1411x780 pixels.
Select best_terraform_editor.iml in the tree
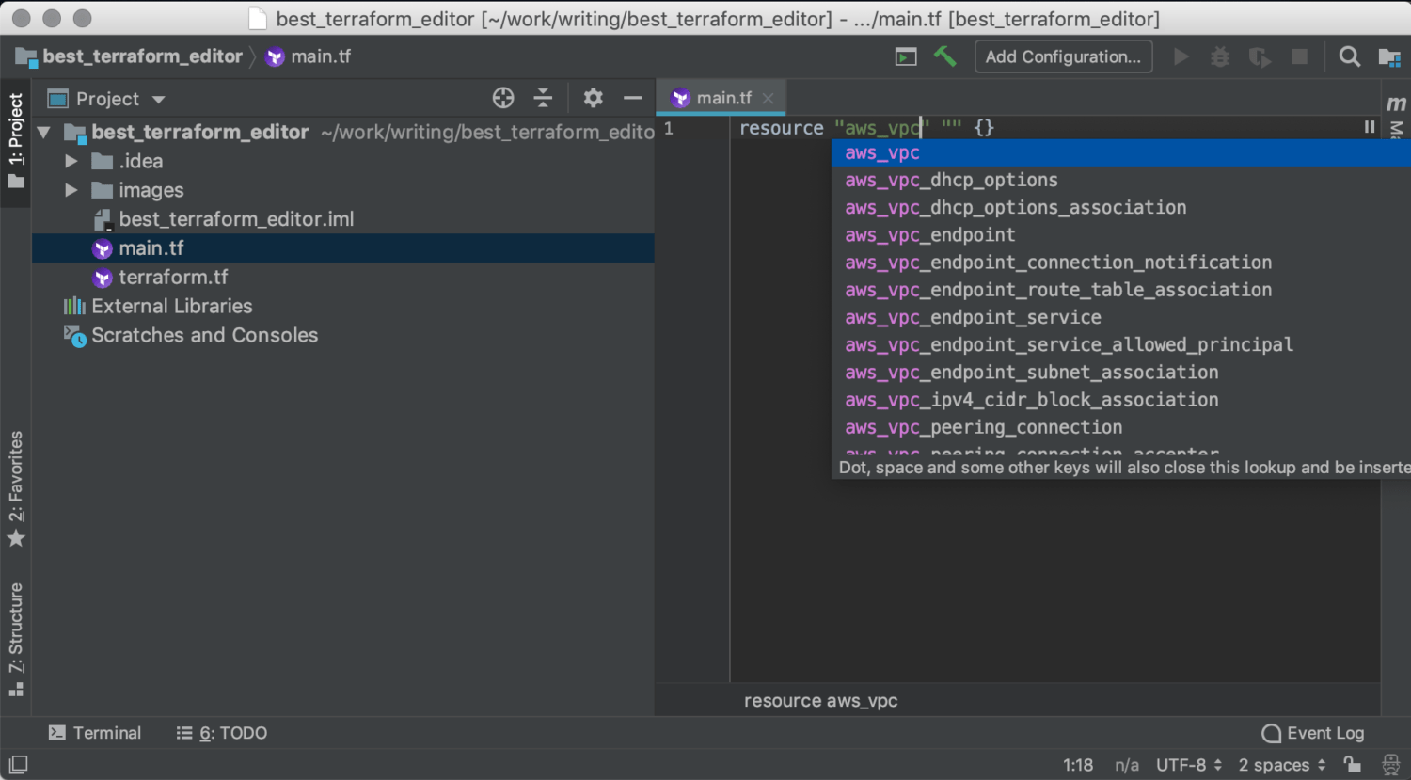tap(236, 219)
